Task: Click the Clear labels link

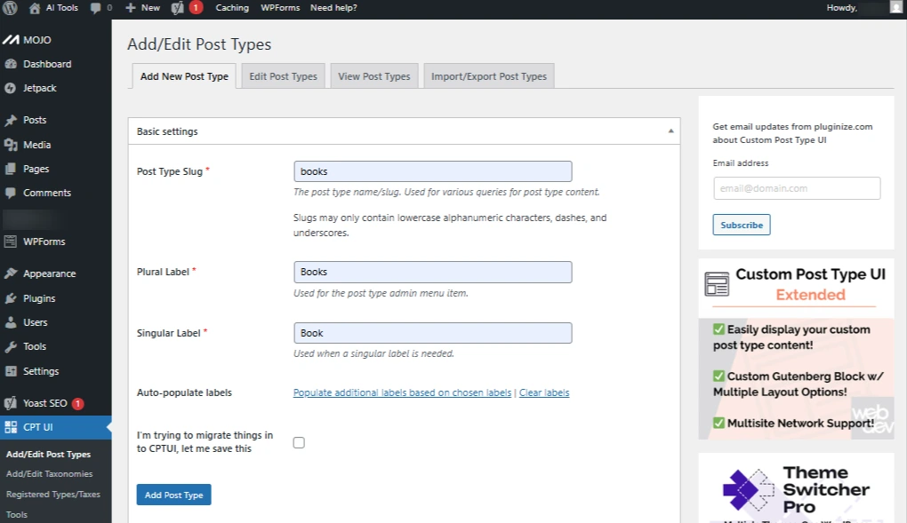Action: tap(544, 392)
